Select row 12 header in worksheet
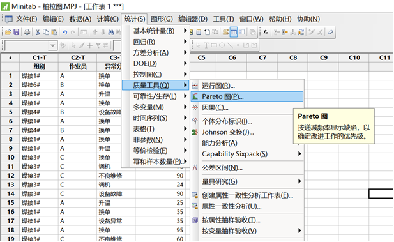This screenshot has height=242, width=394. (x=10, y=176)
